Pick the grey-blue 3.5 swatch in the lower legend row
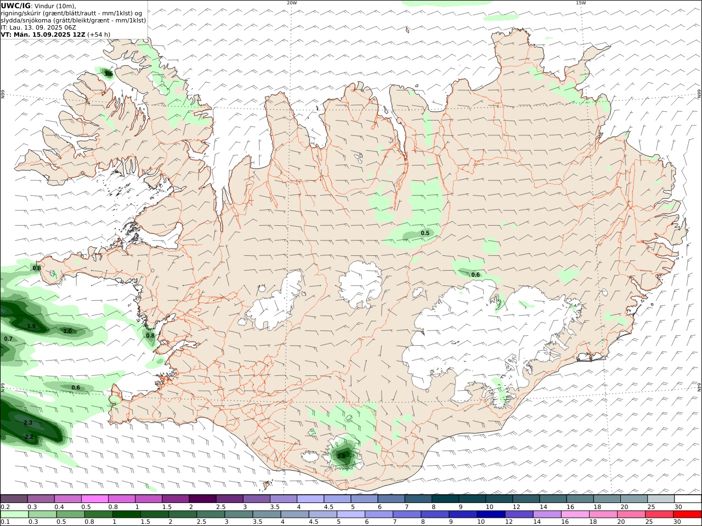 pos(267,514)
